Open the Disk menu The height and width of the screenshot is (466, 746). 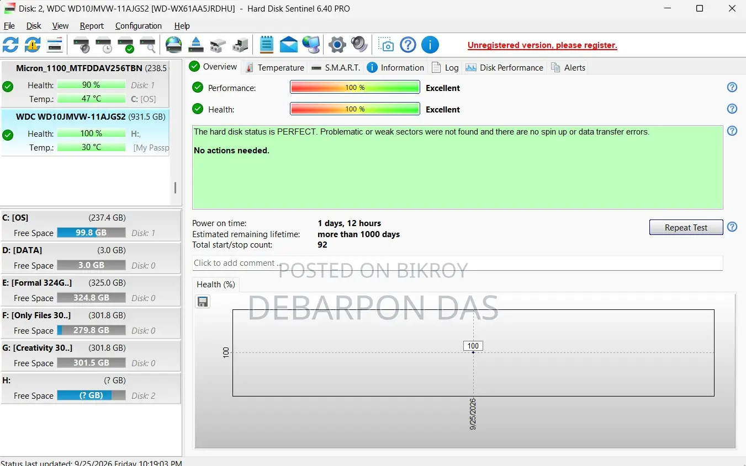click(x=34, y=26)
